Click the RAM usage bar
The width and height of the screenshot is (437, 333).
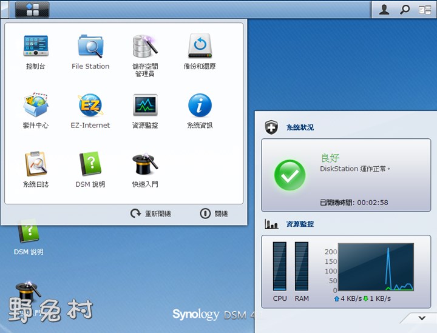[x=302, y=266]
